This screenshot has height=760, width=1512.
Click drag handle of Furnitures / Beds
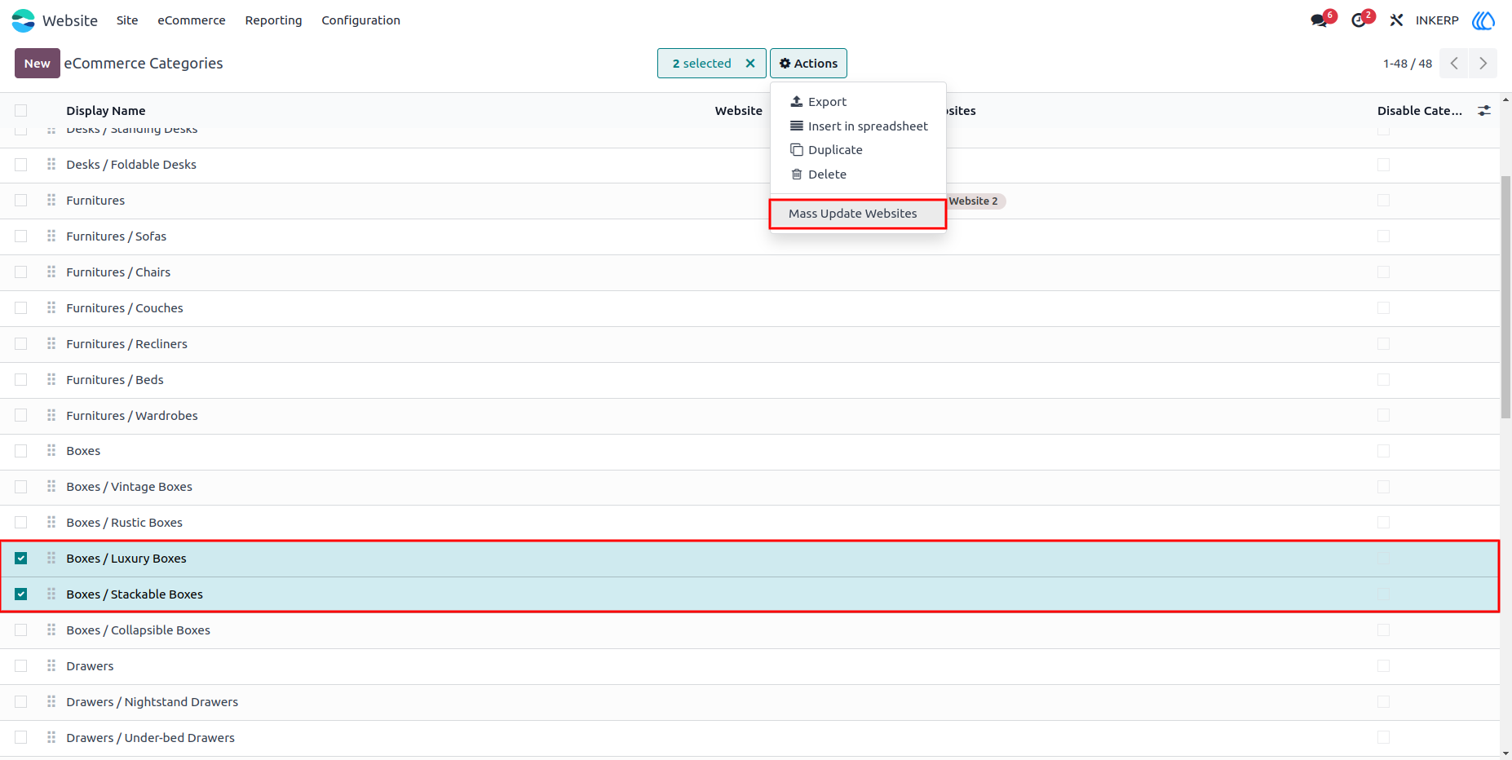pos(51,379)
